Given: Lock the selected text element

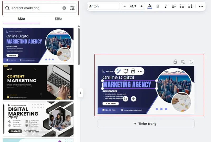Looking at the screenshot, I should [x=133, y=71].
